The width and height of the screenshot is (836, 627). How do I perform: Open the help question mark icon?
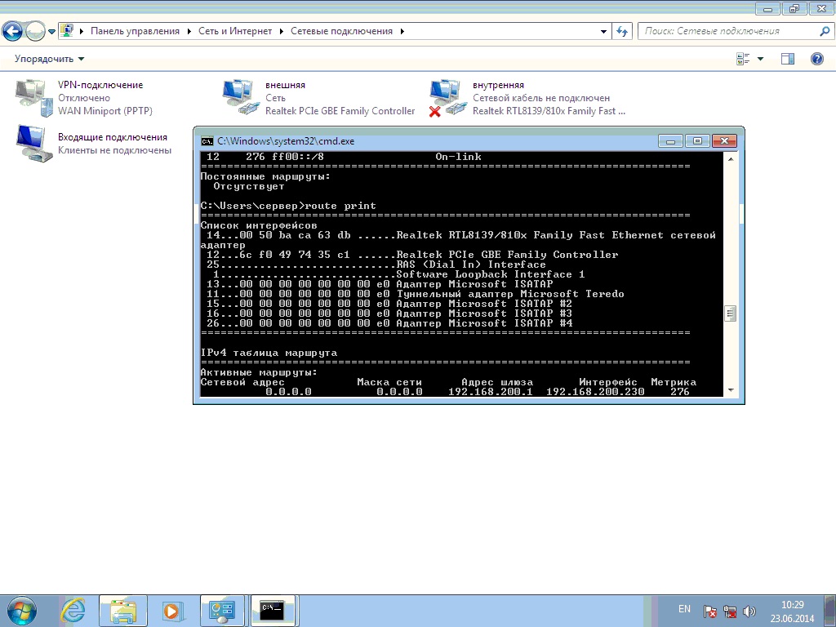(816, 59)
